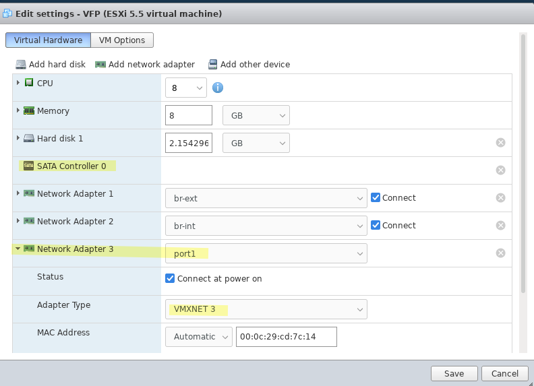534x386 pixels.
Task: Click the SATA Controller 0 icon
Action: [x=28, y=166]
